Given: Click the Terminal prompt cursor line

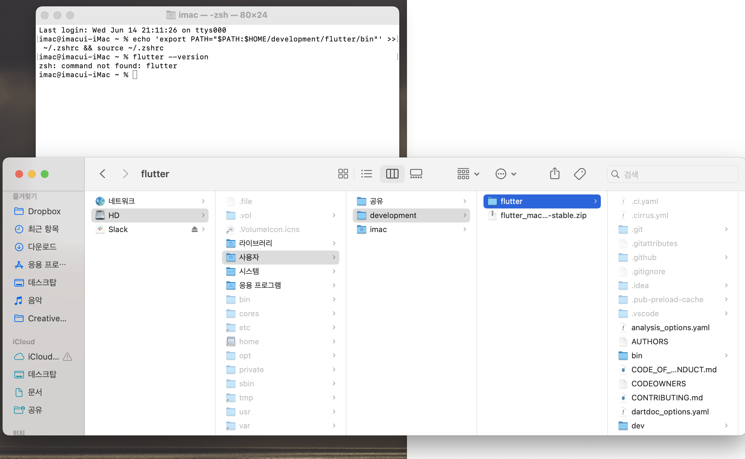Looking at the screenshot, I should click(x=135, y=75).
